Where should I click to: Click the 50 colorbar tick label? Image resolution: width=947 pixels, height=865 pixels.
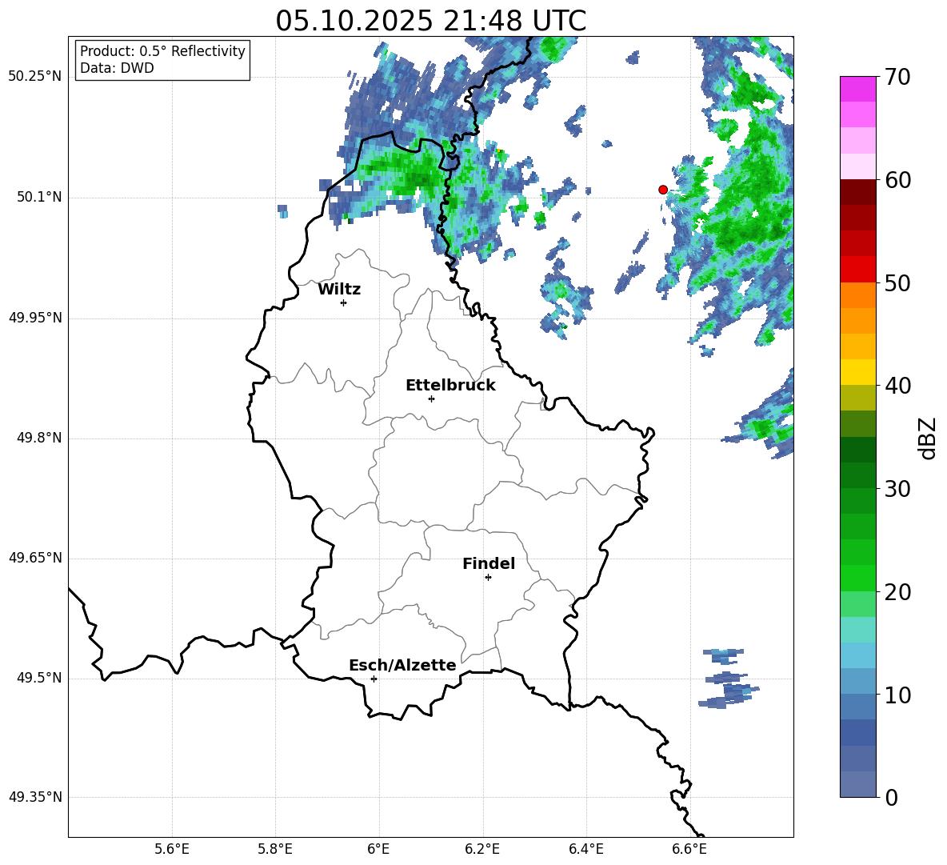[897, 282]
